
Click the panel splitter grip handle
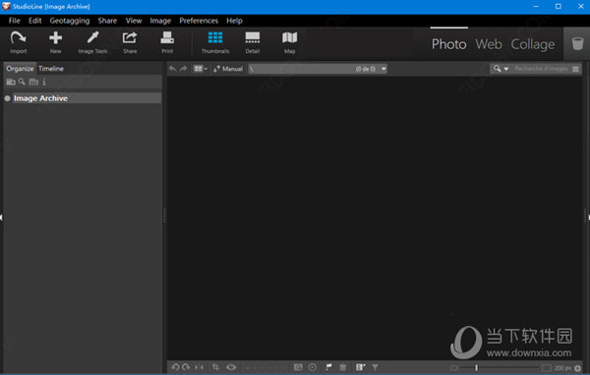click(x=164, y=216)
